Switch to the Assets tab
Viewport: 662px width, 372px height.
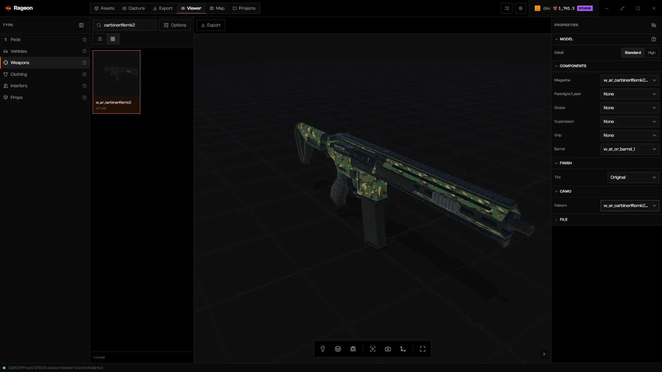point(104,8)
